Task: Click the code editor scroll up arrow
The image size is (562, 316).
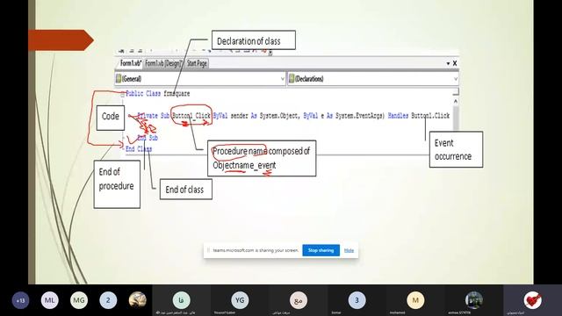Action: click(456, 102)
